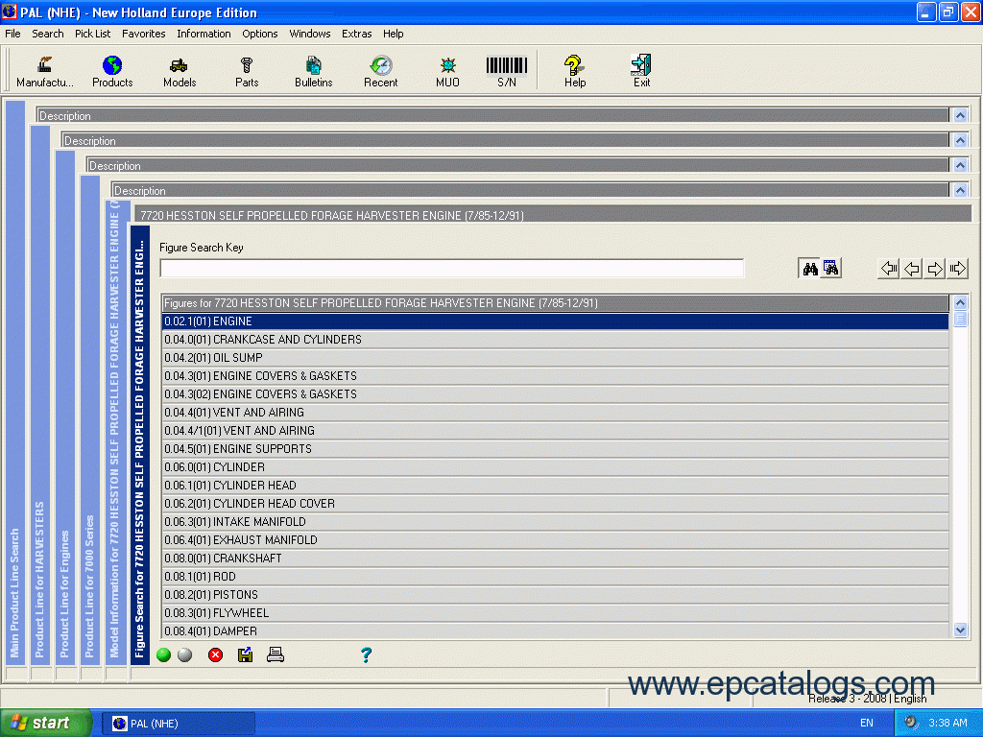Select 0.04.3(02) ENGINE COVERS & GASKETS row

[555, 393]
